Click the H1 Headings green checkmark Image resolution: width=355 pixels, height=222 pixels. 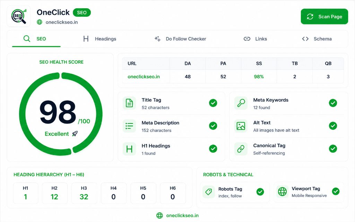(x=213, y=148)
